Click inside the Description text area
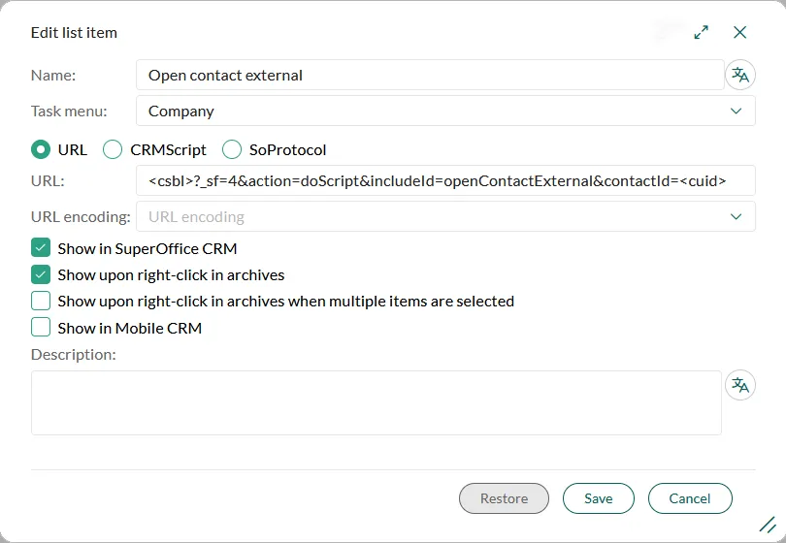This screenshot has height=543, width=786. [x=376, y=402]
